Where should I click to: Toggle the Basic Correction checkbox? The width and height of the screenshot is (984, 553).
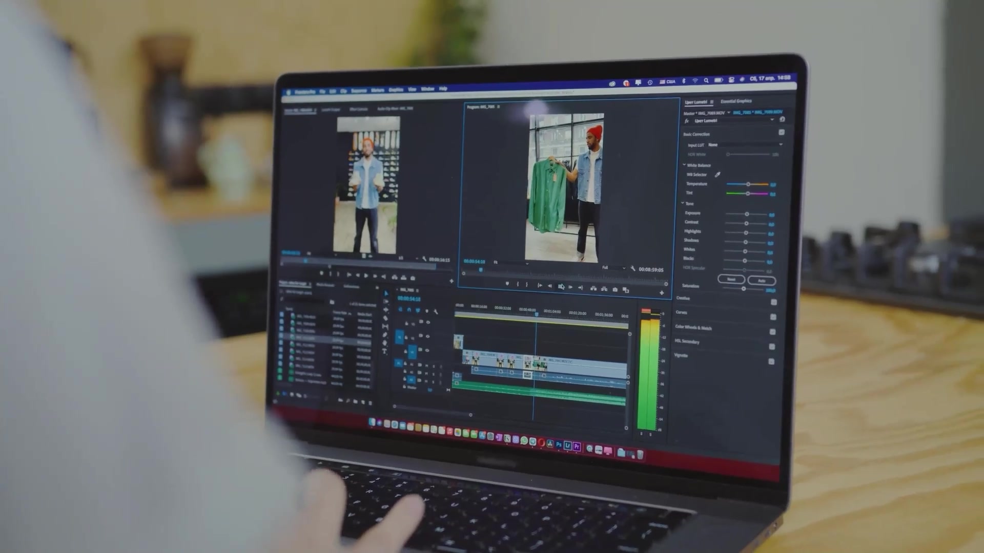click(781, 132)
